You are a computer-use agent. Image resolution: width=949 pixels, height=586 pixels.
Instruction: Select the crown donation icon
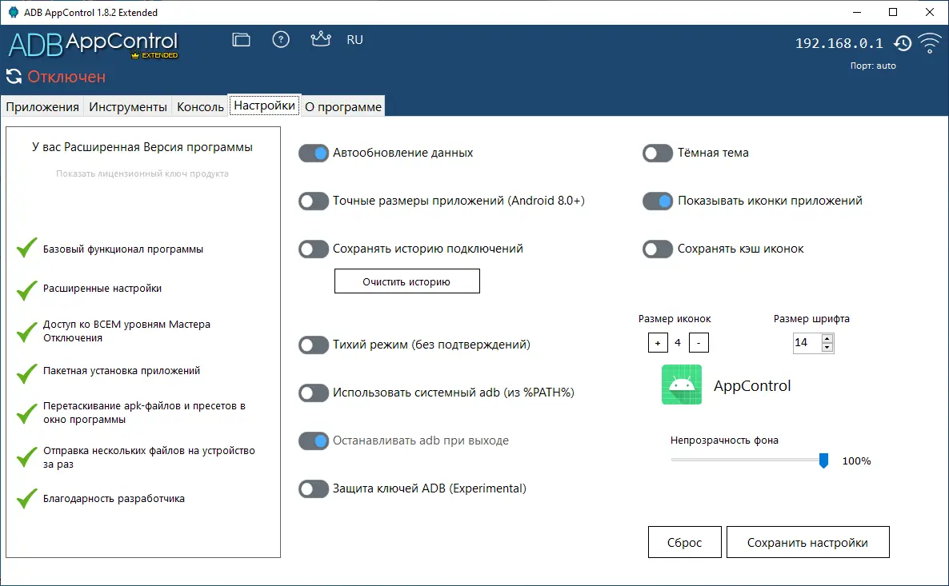[x=320, y=39]
